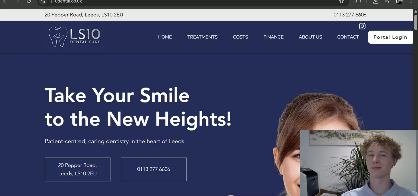Open the Chrome profile avatar
The width and height of the screenshot is (418, 196).
(399, 2)
